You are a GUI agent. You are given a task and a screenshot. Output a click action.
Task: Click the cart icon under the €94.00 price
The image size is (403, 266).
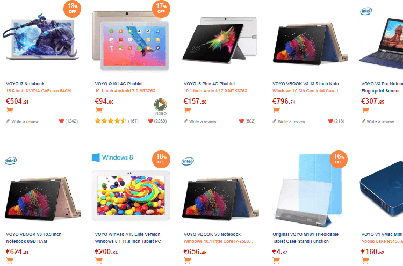pos(99,111)
